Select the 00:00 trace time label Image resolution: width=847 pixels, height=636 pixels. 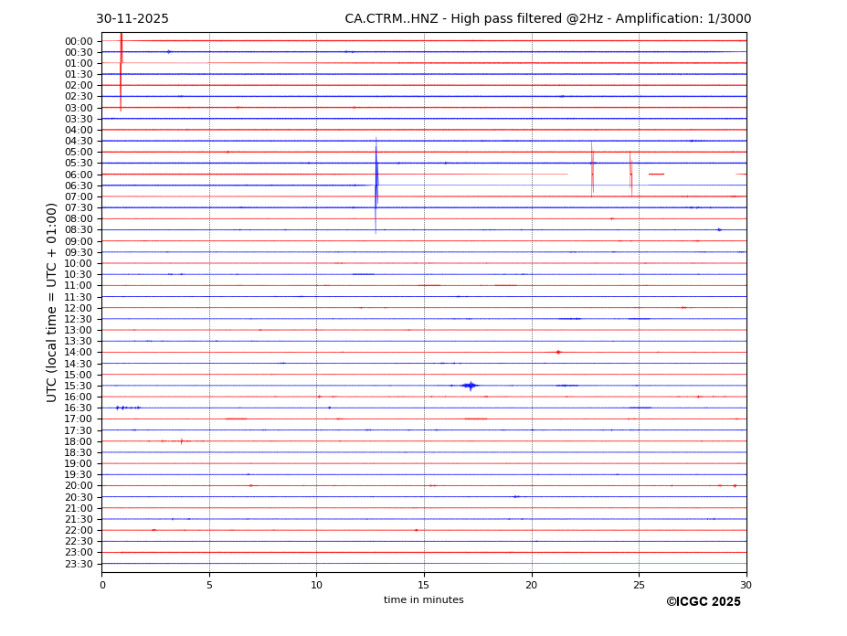coord(79,41)
